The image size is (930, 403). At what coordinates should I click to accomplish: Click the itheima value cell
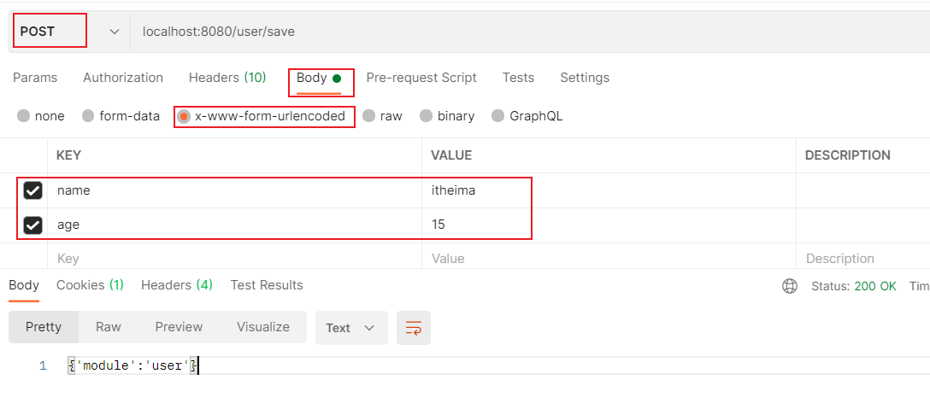(453, 191)
